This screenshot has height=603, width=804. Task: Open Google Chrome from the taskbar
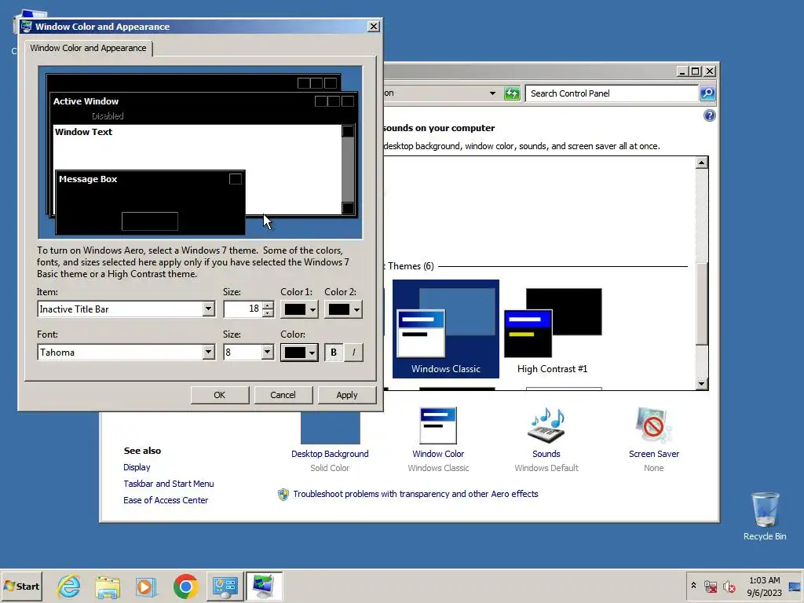pos(185,586)
